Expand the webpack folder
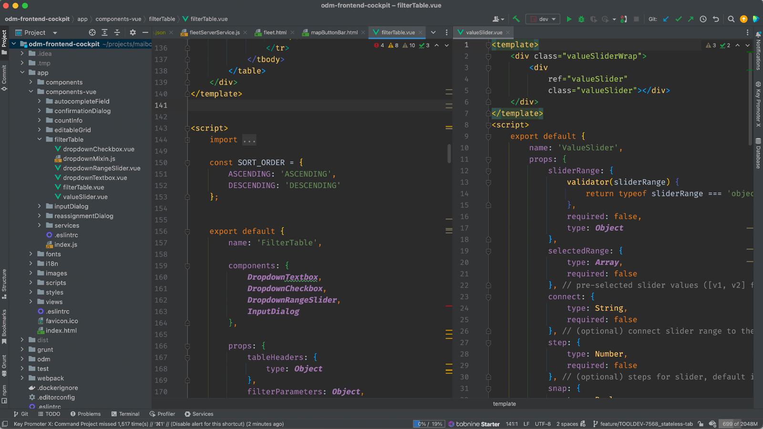The height and width of the screenshot is (429, 763). [x=22, y=378]
